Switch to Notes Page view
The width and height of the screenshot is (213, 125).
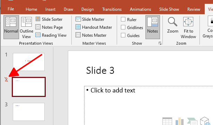[x=49, y=27]
